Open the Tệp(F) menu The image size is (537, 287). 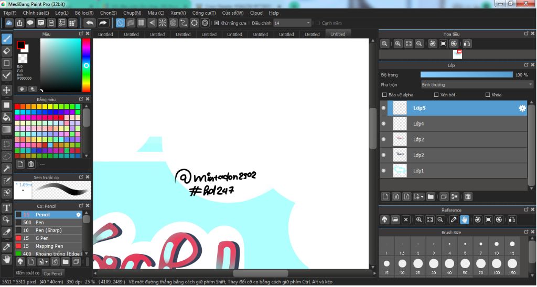point(9,13)
